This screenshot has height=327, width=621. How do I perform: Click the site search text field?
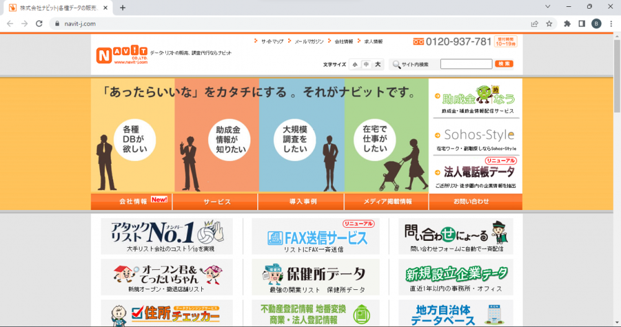[466, 64]
